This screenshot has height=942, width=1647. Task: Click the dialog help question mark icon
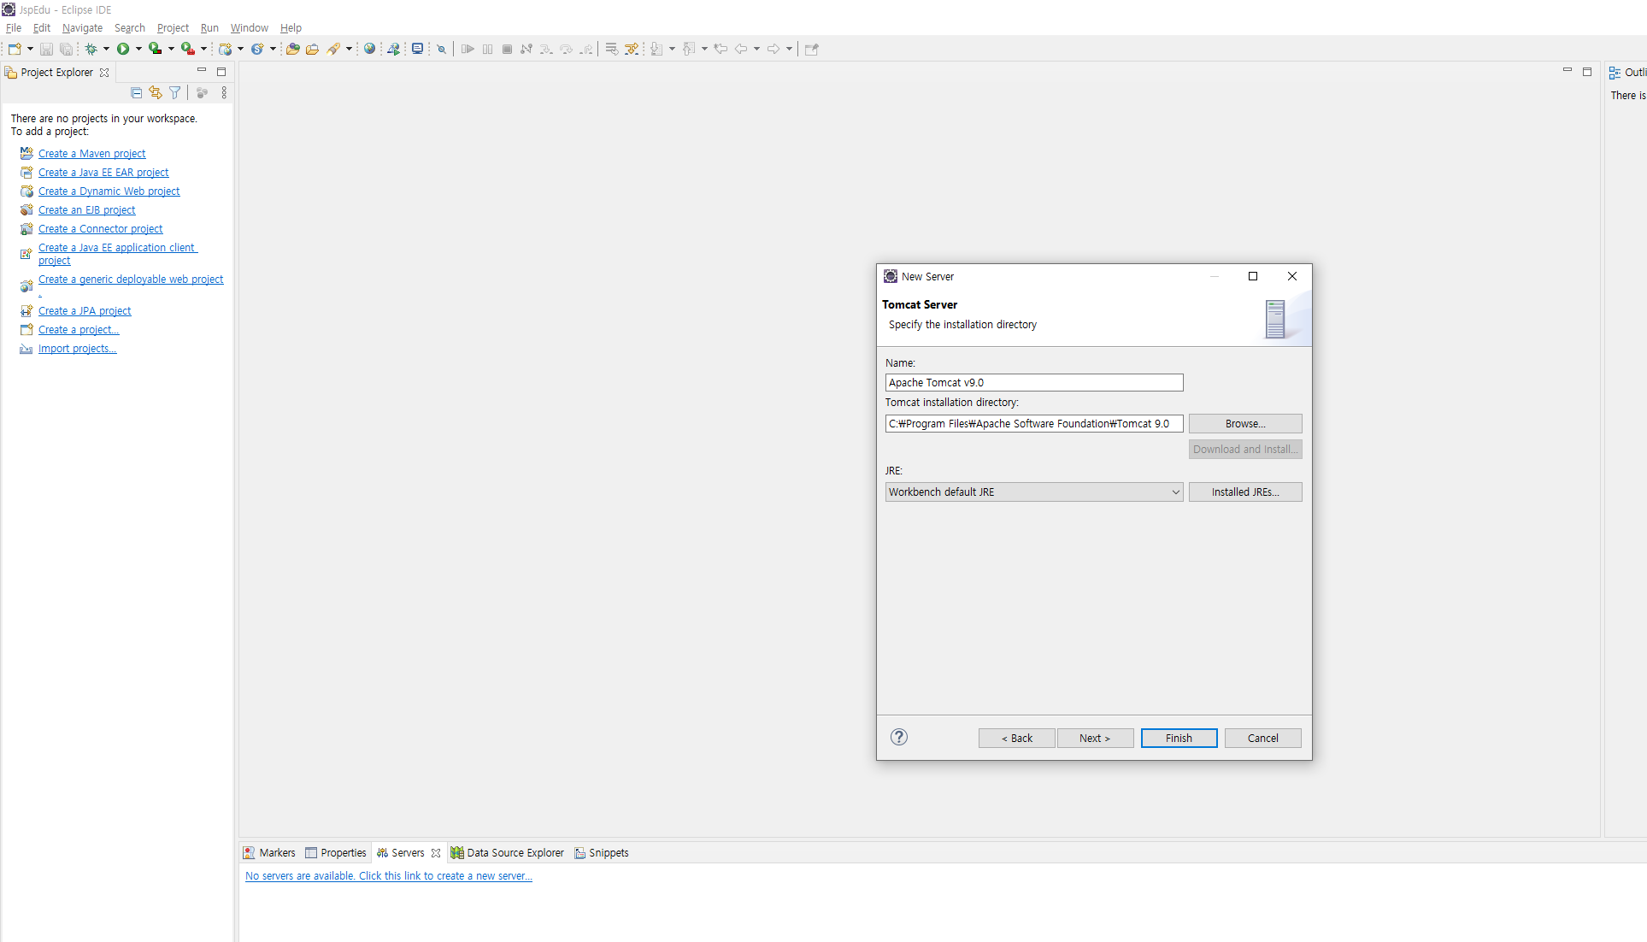click(x=899, y=737)
